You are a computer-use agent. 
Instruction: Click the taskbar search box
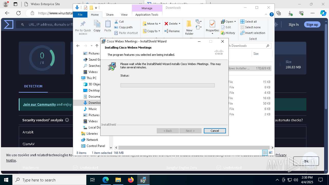point(49,180)
